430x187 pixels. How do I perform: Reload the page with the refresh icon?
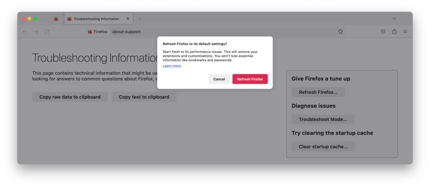(47, 31)
